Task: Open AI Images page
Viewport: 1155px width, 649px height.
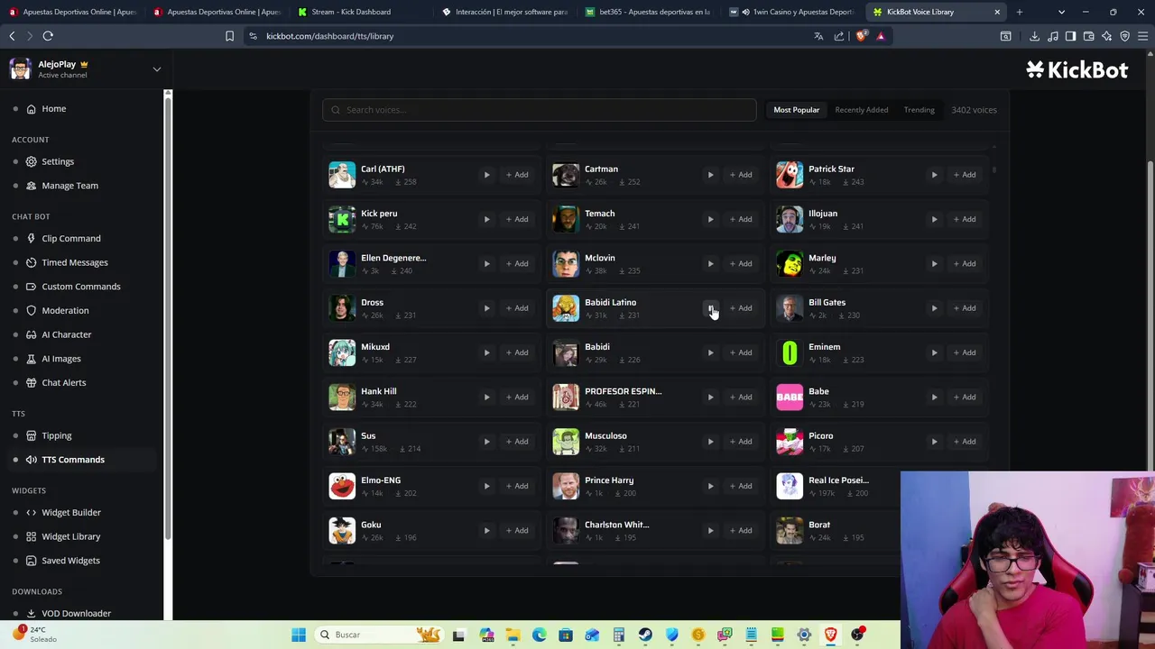Action: [61, 359]
